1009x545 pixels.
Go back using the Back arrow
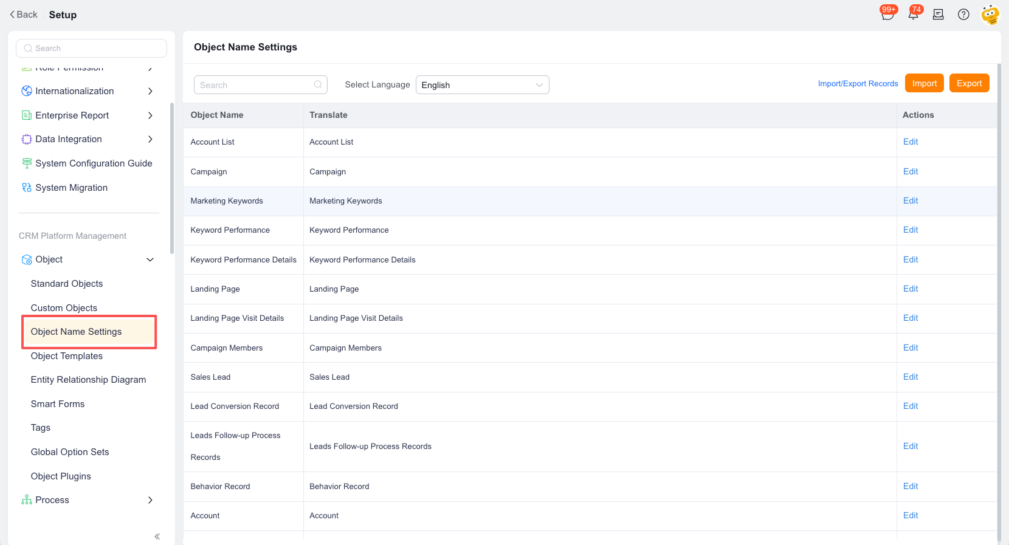(x=24, y=15)
